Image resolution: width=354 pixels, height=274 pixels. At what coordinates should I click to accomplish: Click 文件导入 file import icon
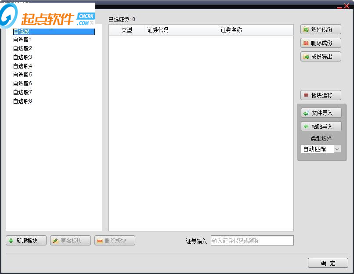[306, 113]
